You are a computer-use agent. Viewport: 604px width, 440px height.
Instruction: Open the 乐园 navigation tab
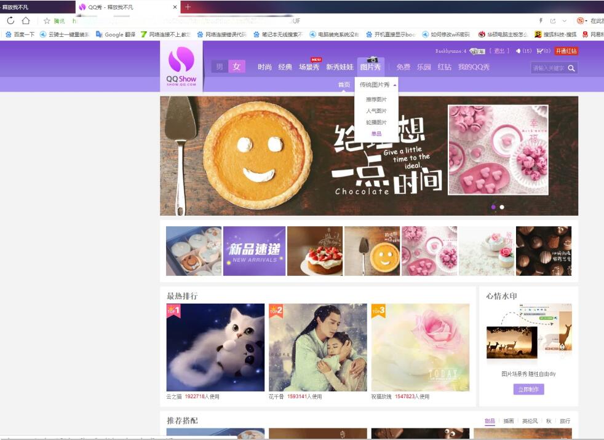[x=424, y=67]
